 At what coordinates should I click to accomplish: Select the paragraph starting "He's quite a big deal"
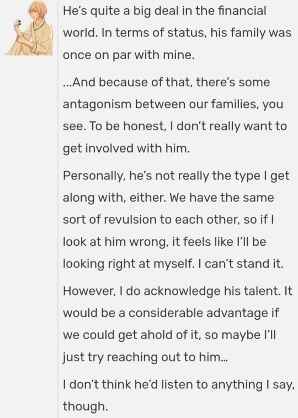[x=177, y=33]
